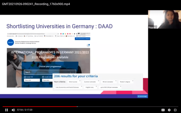Click the blue button at the DAAD page's top right
This screenshot has width=181, height=113.
(82, 38)
